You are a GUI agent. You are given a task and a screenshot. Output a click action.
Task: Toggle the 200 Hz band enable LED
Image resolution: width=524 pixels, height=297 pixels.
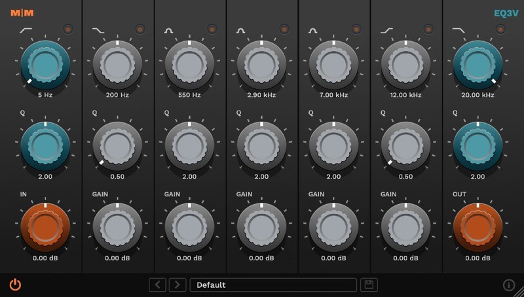[140, 29]
